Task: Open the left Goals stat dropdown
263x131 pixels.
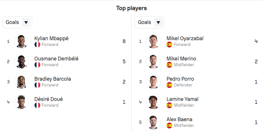Action: click(x=17, y=22)
